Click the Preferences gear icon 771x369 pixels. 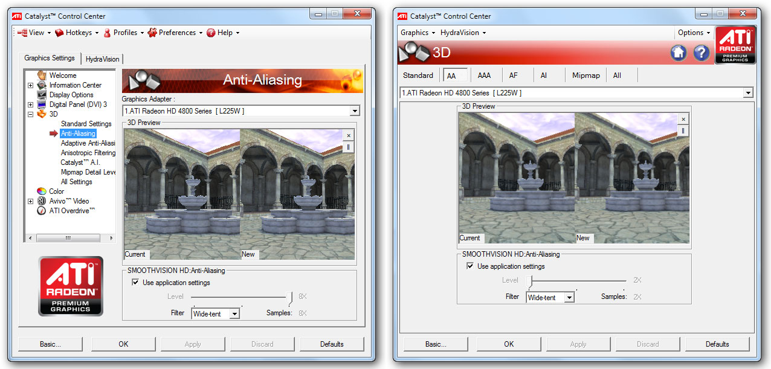(152, 33)
